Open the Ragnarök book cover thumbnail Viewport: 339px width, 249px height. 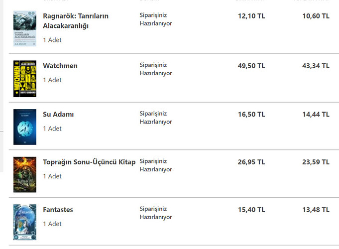pyautogui.click(x=24, y=28)
